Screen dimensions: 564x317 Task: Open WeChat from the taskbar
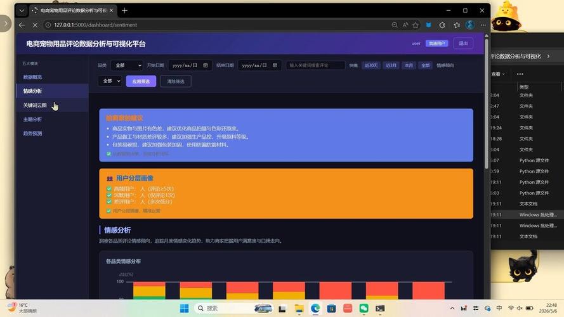[x=364, y=308]
